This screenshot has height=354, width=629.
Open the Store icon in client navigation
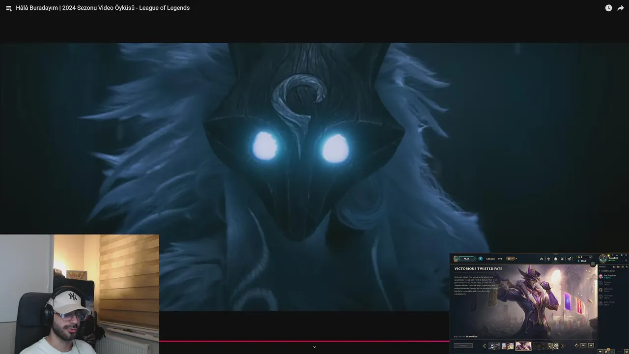(569, 259)
